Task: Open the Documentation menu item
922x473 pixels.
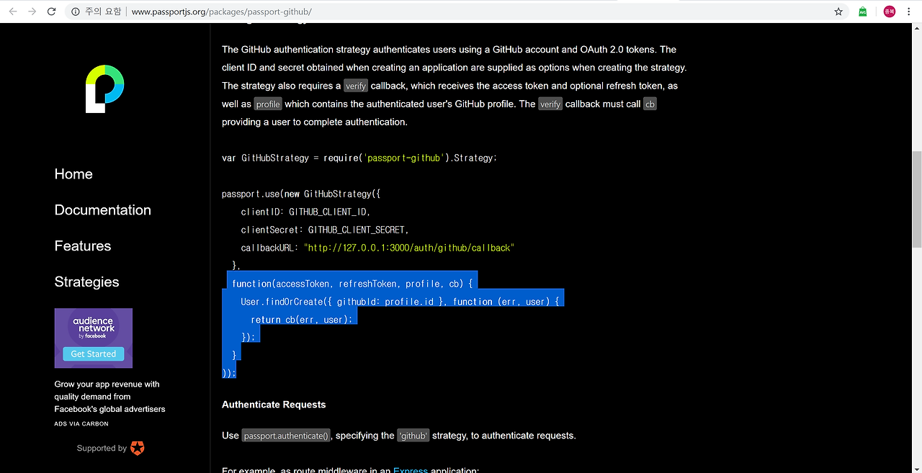Action: click(103, 210)
